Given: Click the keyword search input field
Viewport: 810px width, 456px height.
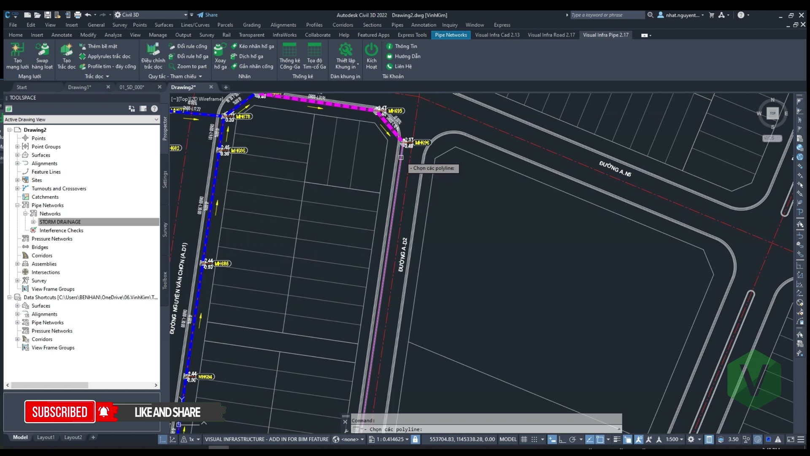Looking at the screenshot, I should coord(607,15).
